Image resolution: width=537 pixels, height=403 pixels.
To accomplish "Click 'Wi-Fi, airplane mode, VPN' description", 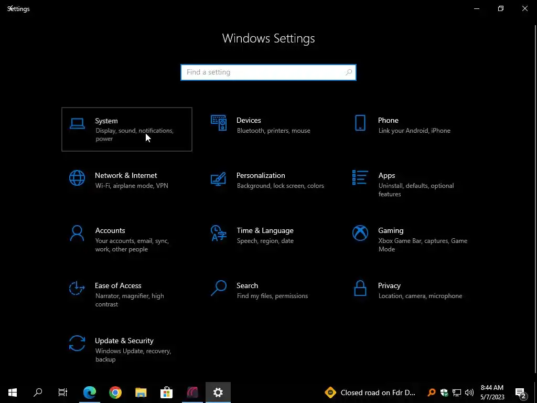I will coord(132,186).
